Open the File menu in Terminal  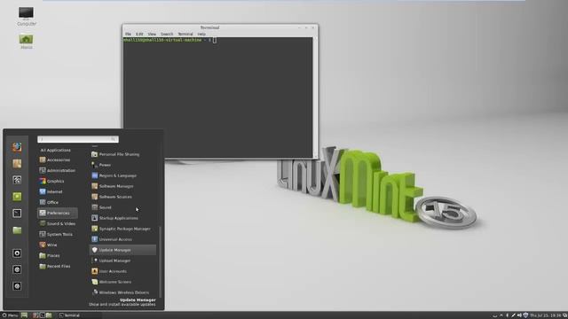tap(128, 34)
